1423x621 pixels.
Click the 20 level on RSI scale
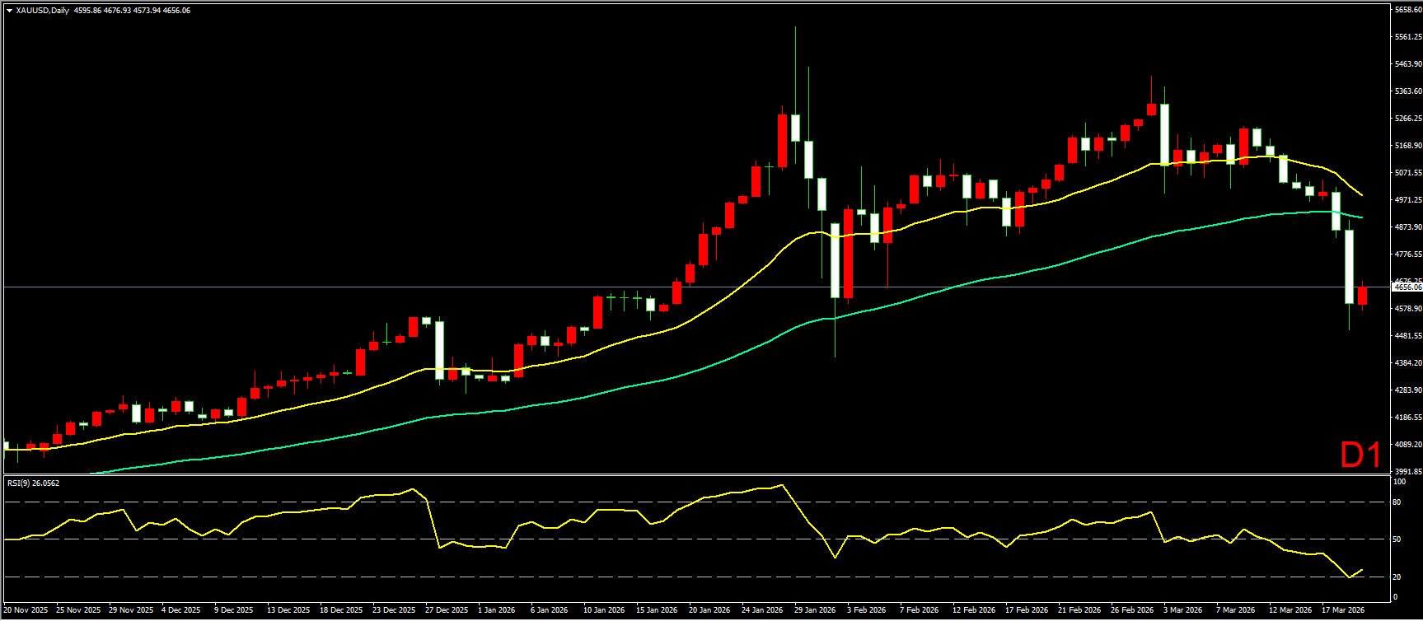coord(1397,577)
